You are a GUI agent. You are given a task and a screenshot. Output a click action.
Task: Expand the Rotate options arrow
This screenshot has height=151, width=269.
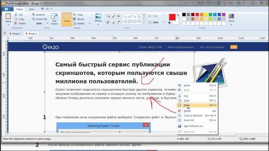coord(90,23)
